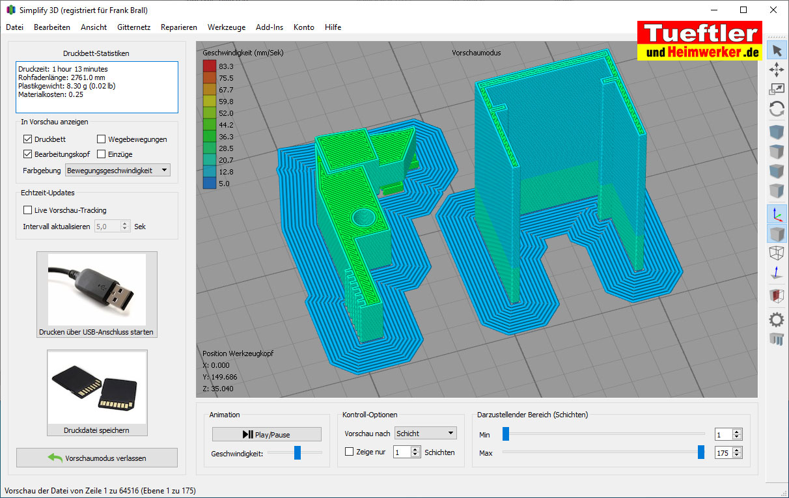789x498 pixels.
Task: Toggle solid model rendering
Action: pos(777,233)
